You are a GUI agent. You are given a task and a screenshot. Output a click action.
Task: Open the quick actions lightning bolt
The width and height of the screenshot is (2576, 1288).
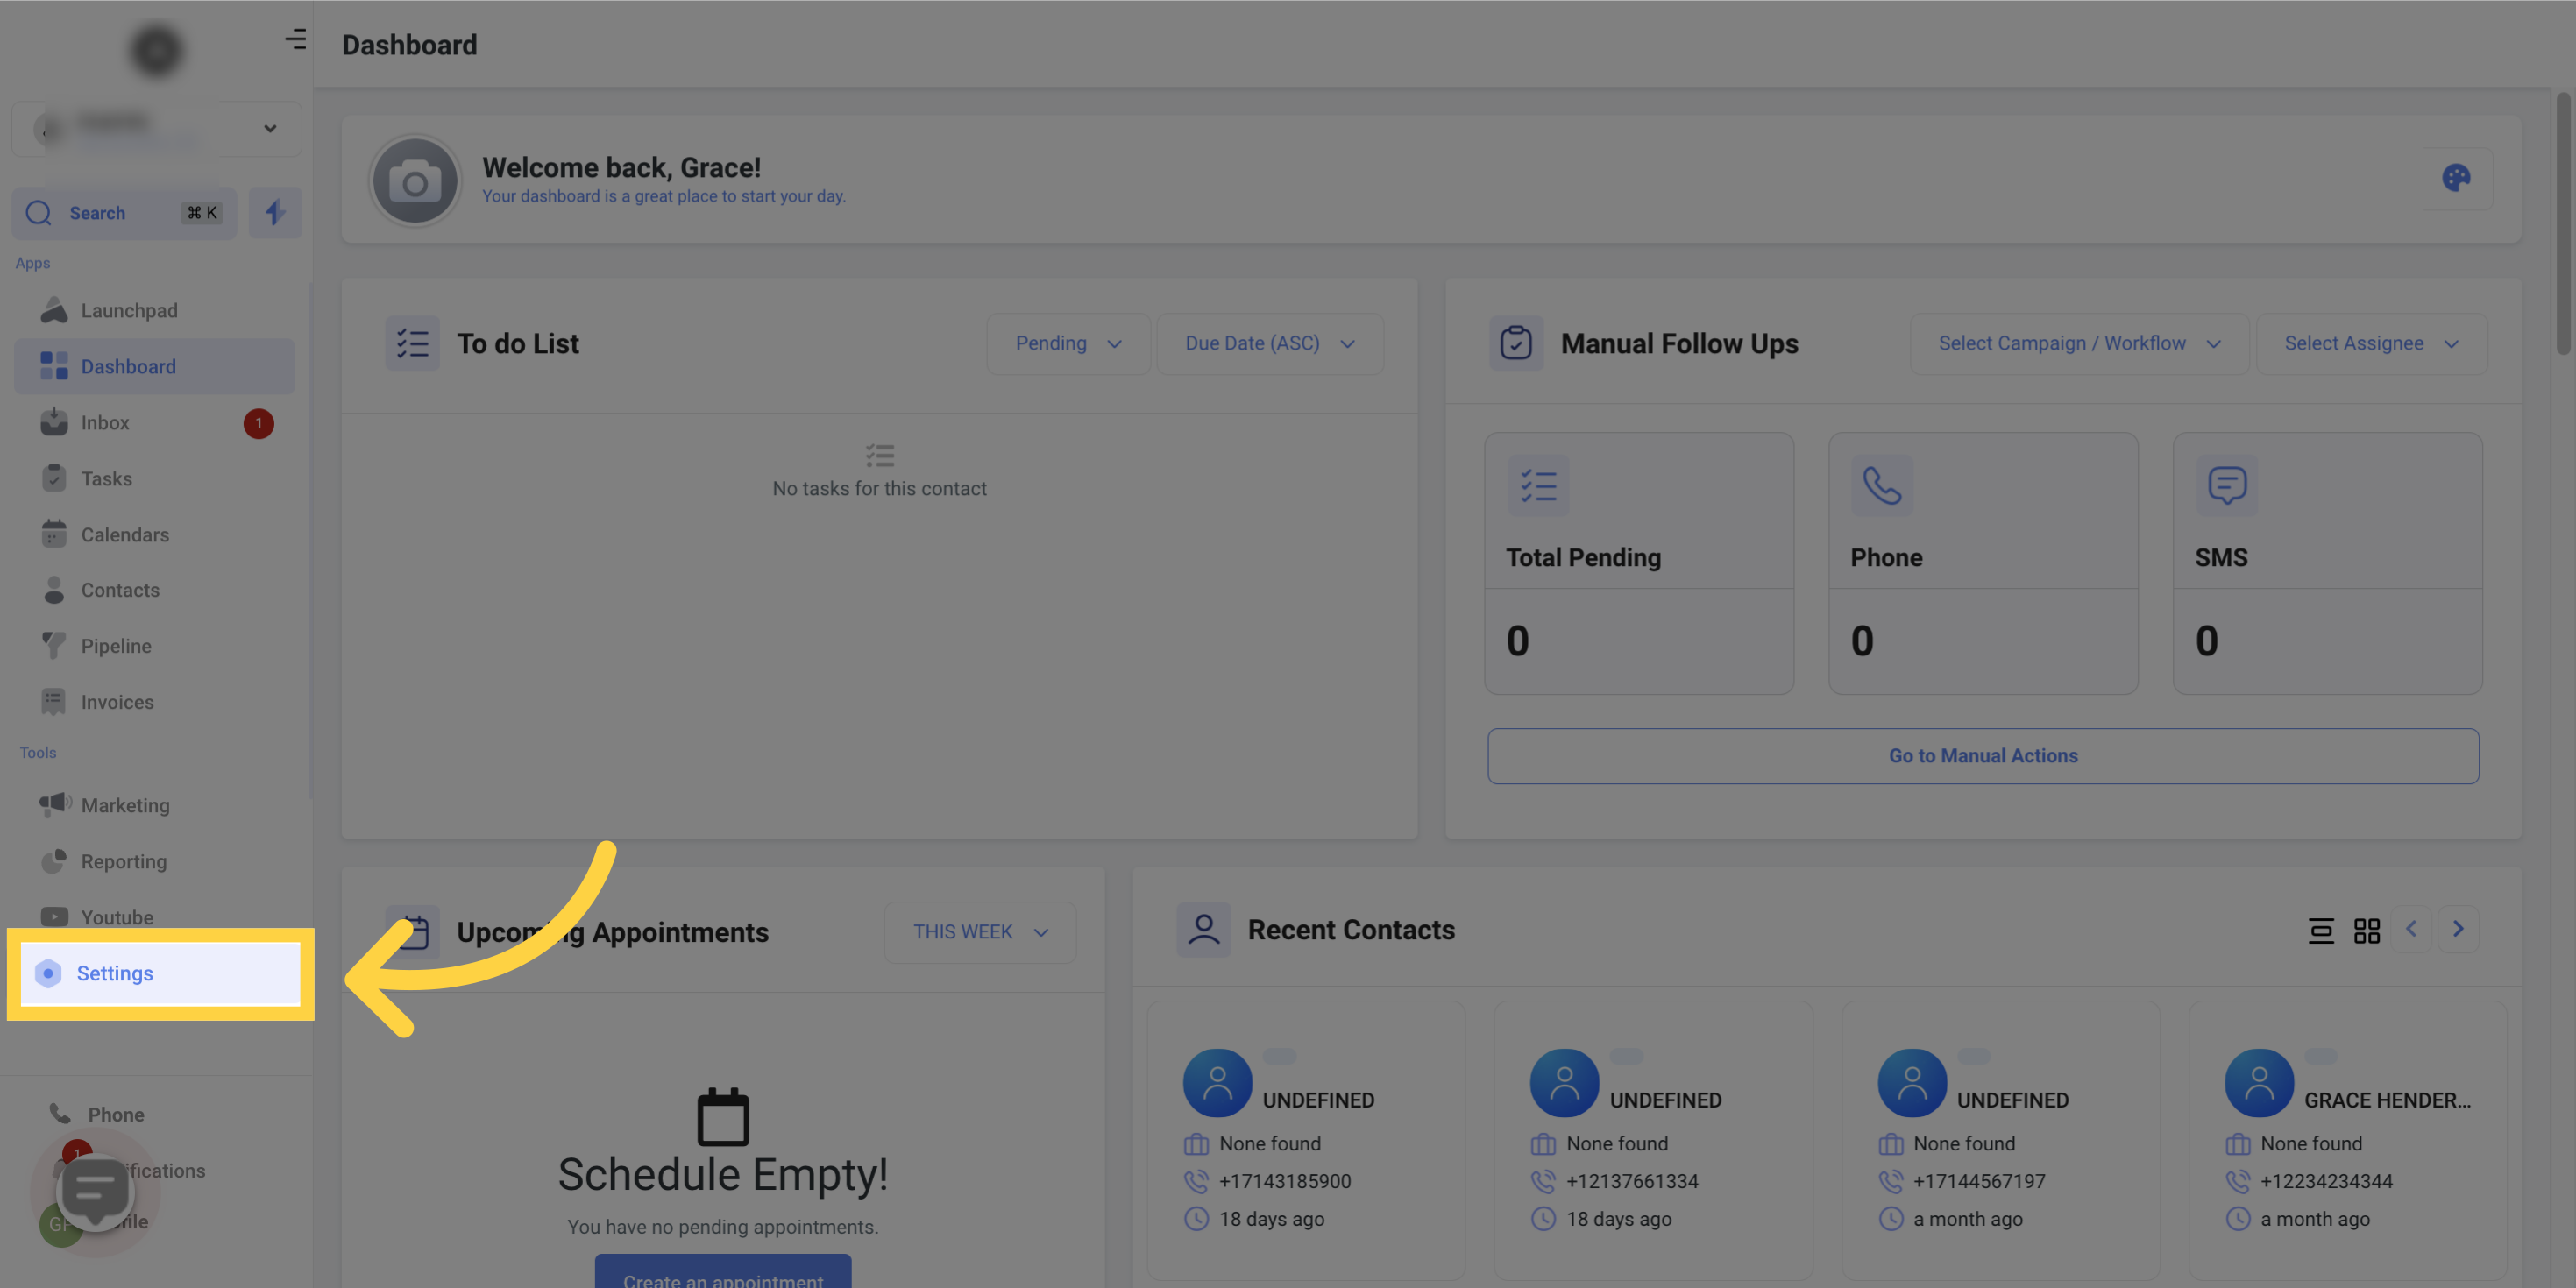coord(275,212)
